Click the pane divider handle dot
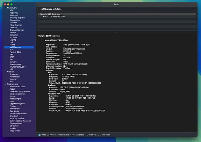Image resolution: width=201 pixels, height=142 pixels. pyautogui.click(x=117, y=32)
